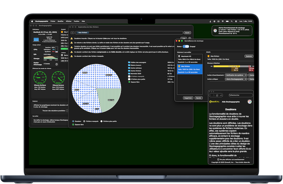The height and width of the screenshot is (184, 283).
Task: Toggle the Fichiers masqués legend option
Action: 85,121
